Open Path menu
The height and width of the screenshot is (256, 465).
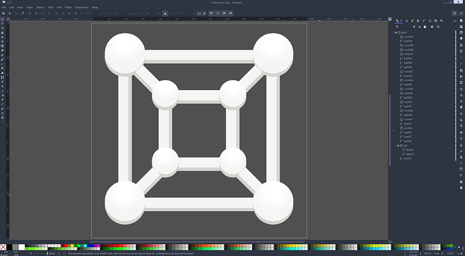pyautogui.click(x=51, y=7)
